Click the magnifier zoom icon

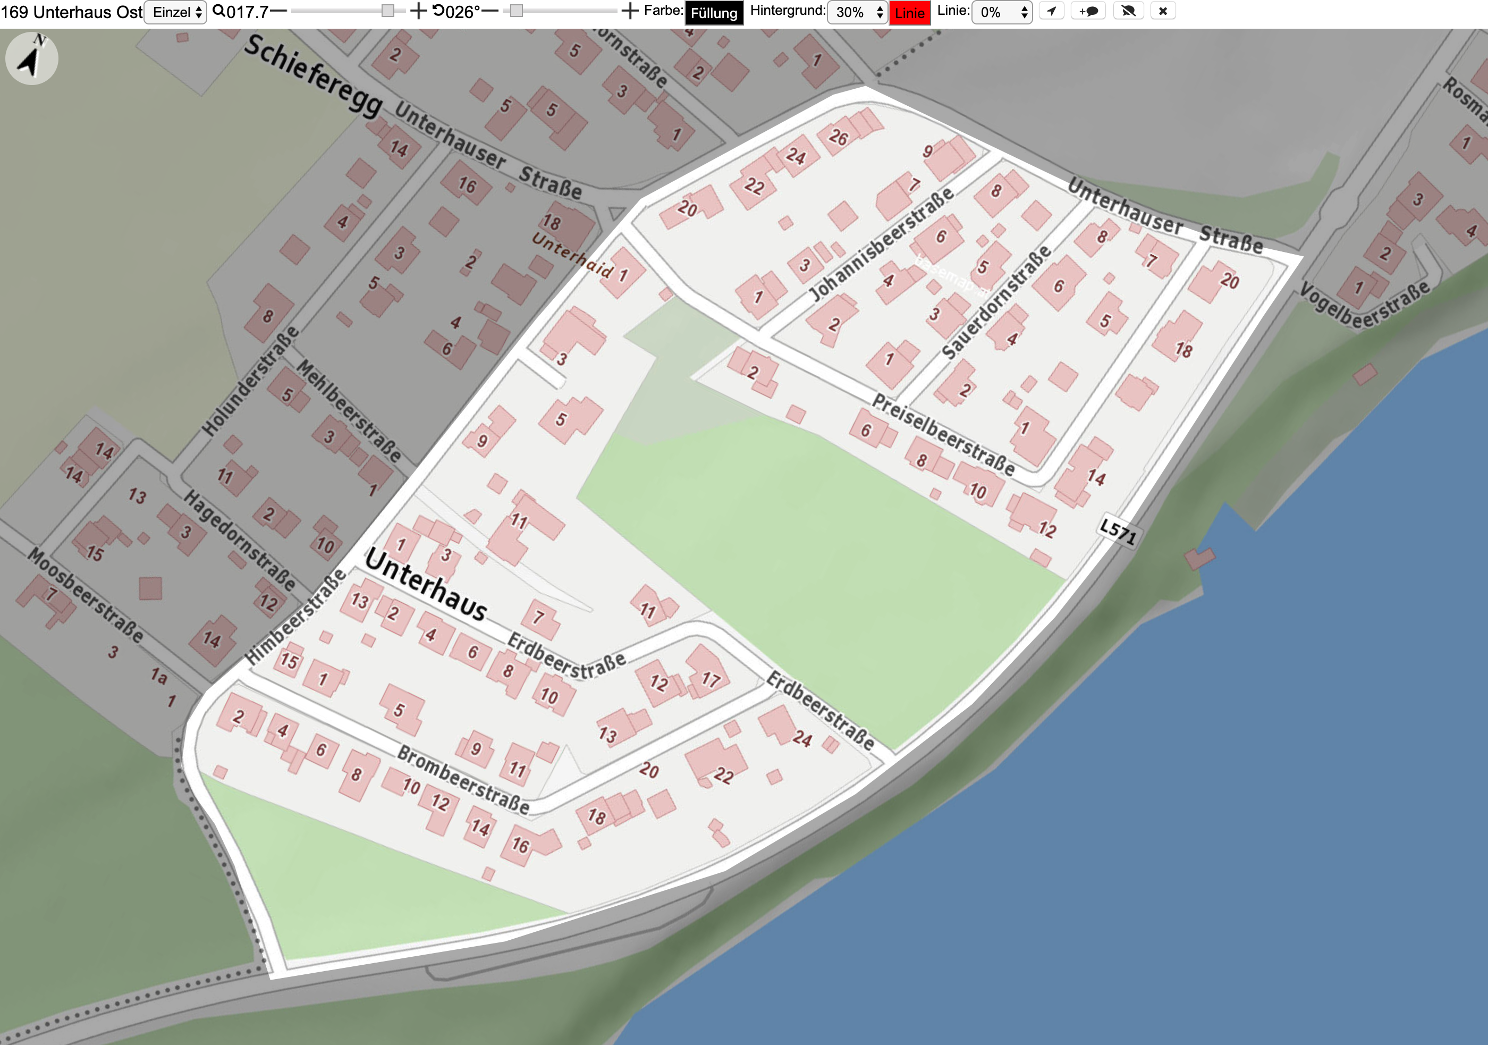coord(219,11)
